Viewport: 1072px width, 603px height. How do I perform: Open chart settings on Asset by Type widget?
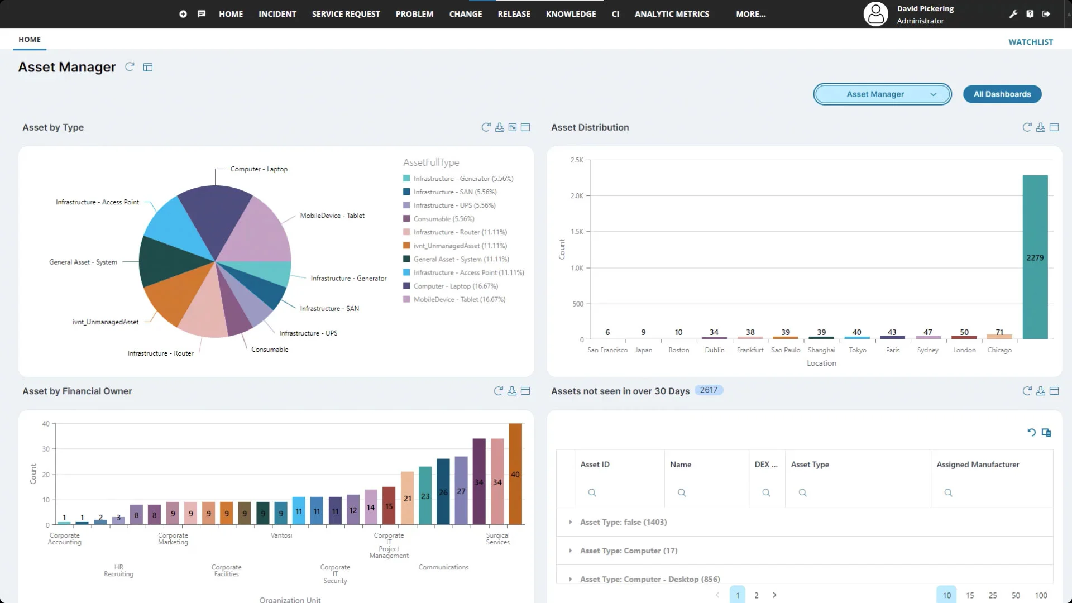(512, 127)
